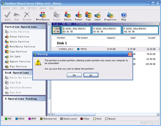Choose Delete Partition in side panel
Screen dimensions: 161x126
[x=17, y=42]
